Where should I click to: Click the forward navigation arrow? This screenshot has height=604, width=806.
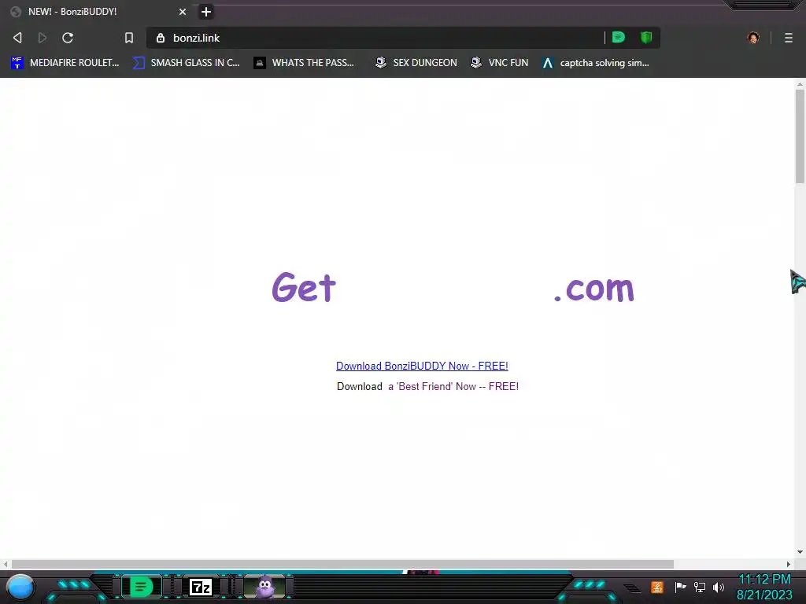tap(43, 38)
